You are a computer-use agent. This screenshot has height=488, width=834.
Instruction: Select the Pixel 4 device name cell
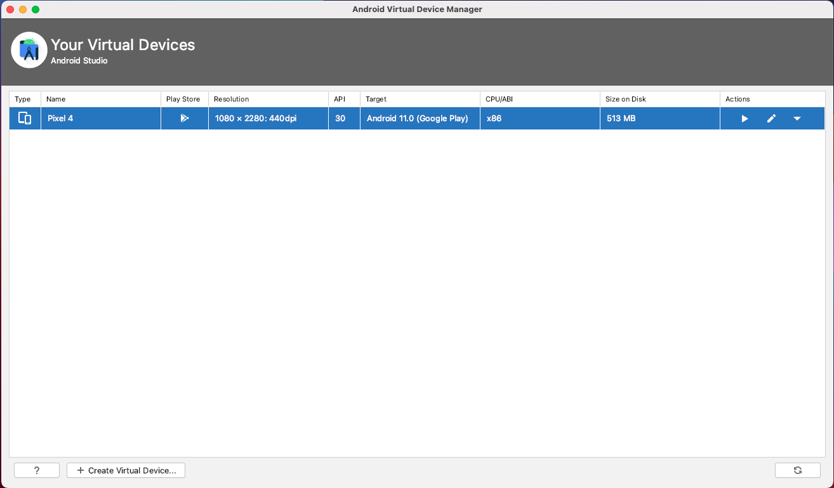pos(101,118)
